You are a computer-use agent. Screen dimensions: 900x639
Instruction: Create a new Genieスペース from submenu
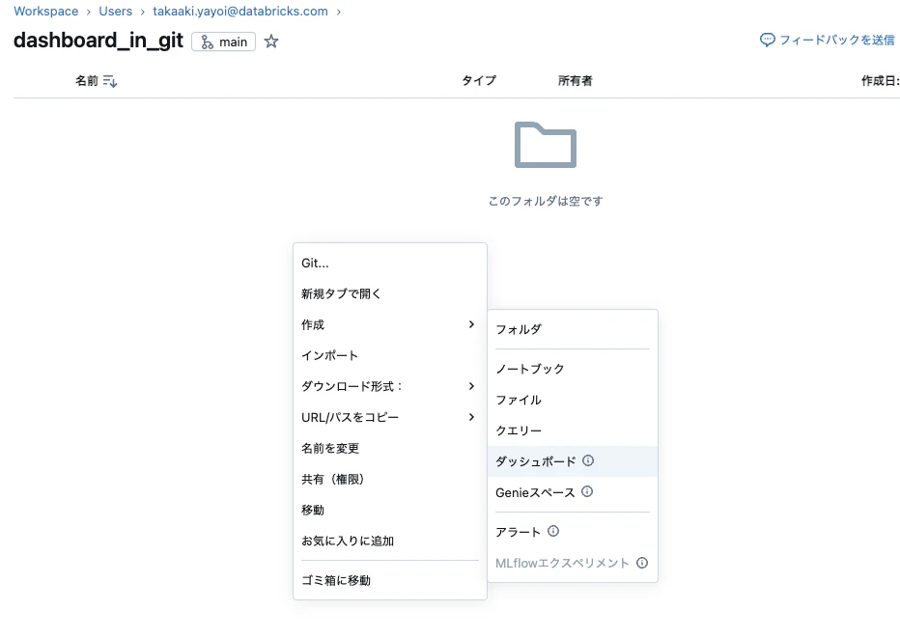click(573, 492)
